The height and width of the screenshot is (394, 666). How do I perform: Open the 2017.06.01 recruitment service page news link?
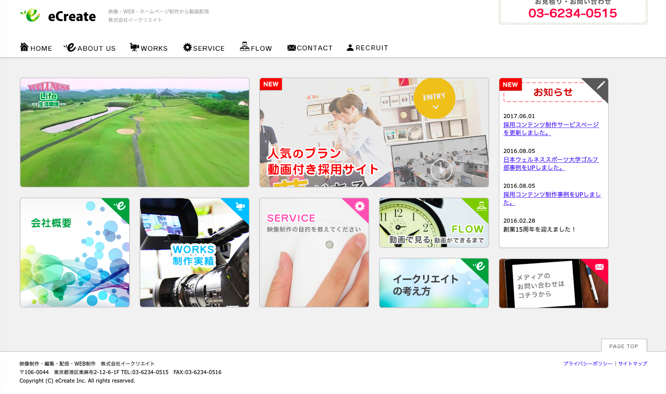(551, 129)
